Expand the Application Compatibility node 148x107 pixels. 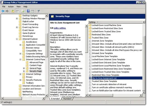tap(20, 45)
